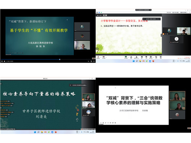Open the chat icon in meeting toolbar
Screen dimensions: 191x143
click(x=146, y=57)
